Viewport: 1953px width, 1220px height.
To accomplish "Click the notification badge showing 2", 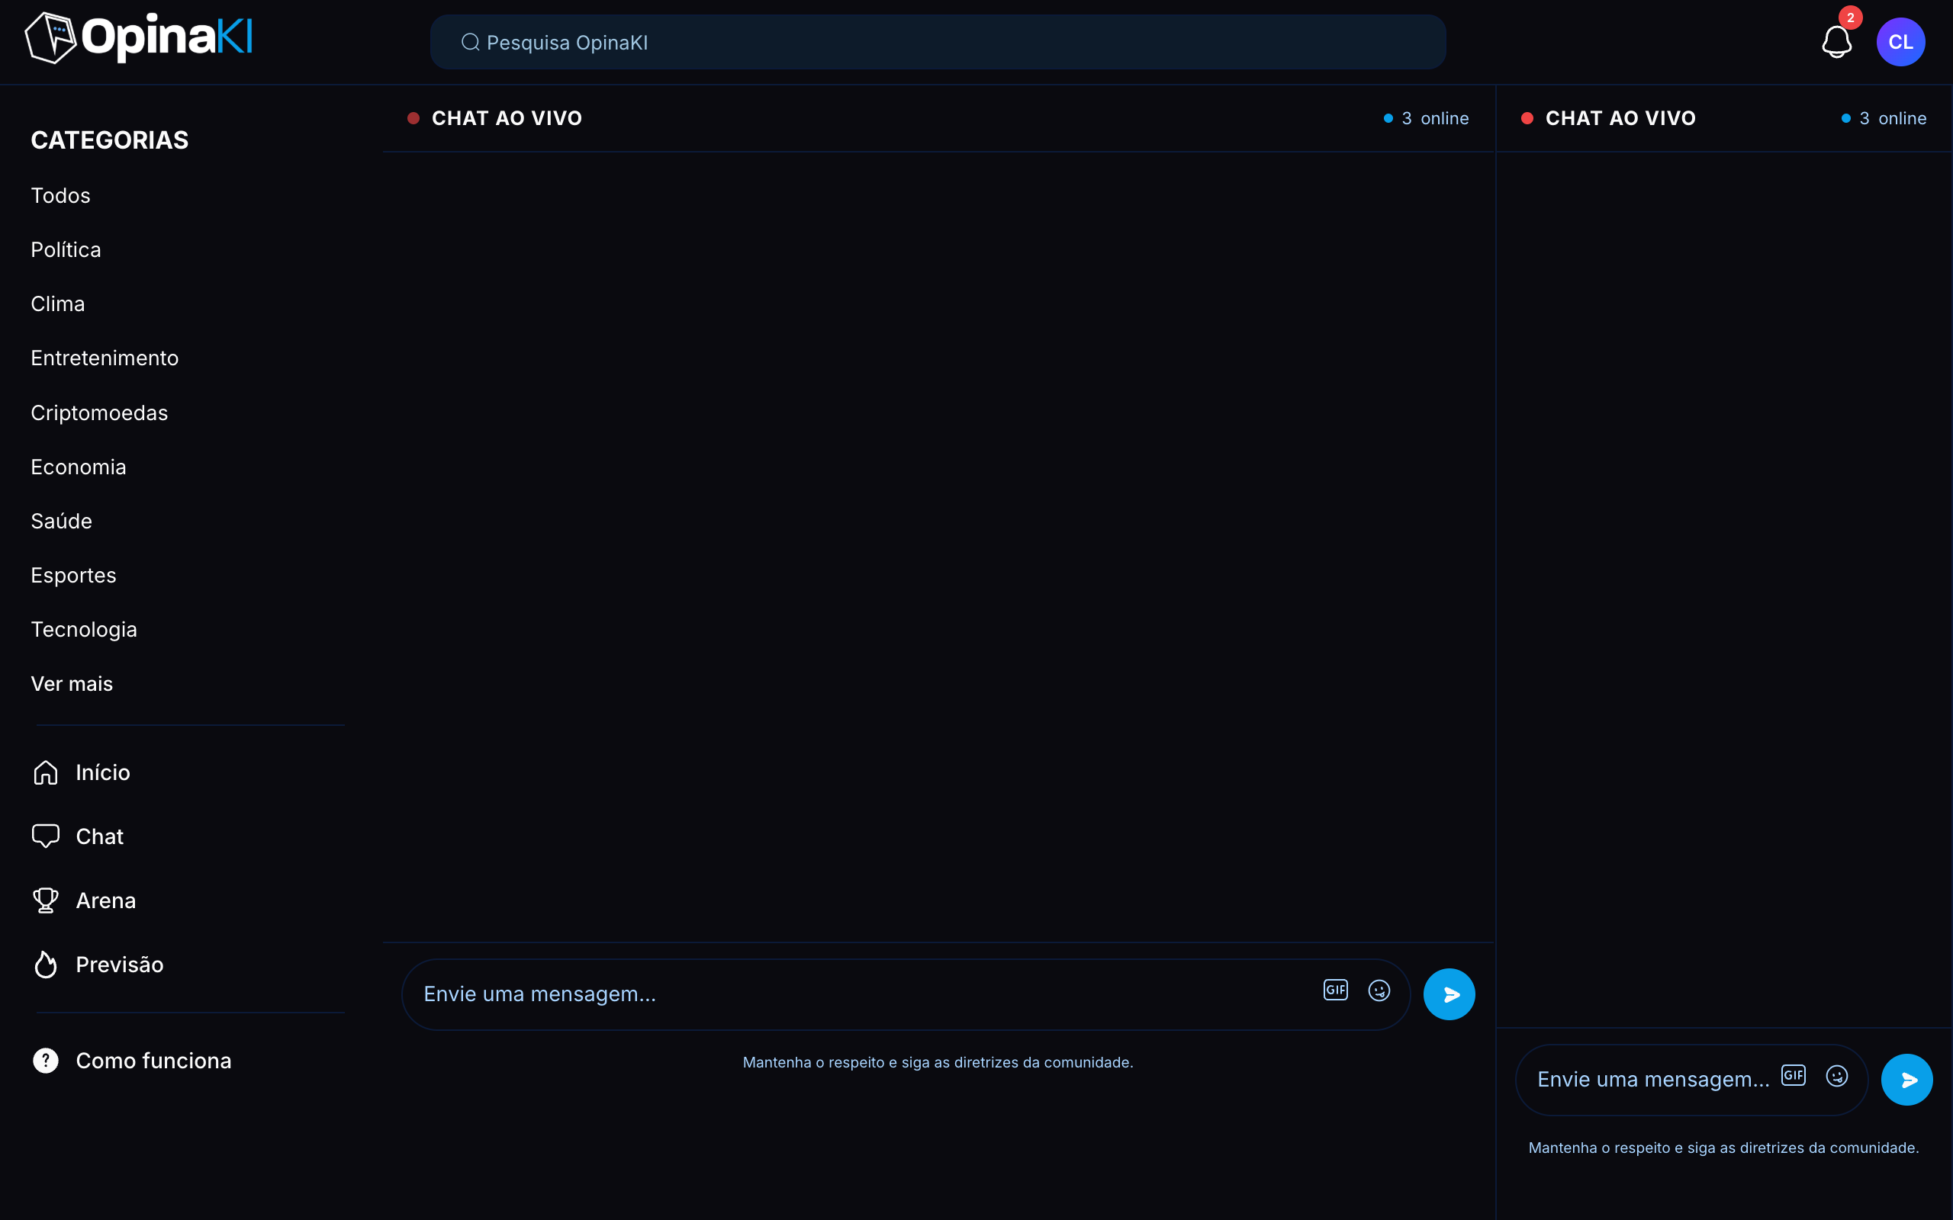I will (1851, 17).
